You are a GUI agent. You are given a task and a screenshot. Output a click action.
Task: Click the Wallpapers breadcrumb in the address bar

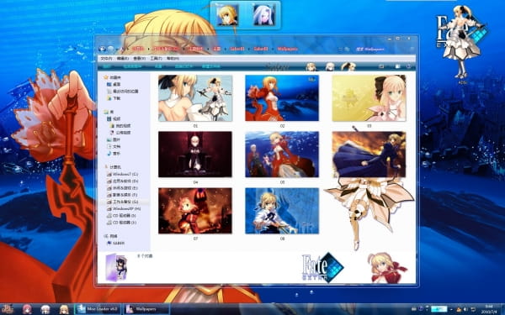coord(287,50)
